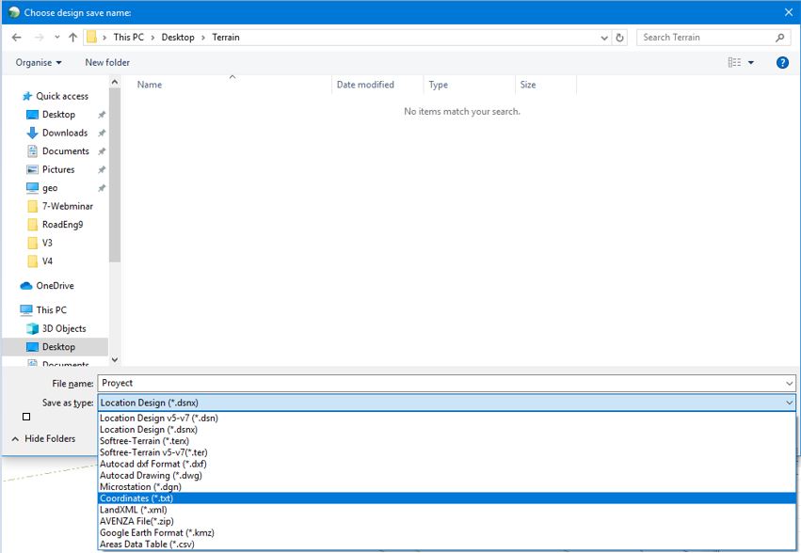
Task: Click the Pictures pin icon
Action: click(102, 169)
